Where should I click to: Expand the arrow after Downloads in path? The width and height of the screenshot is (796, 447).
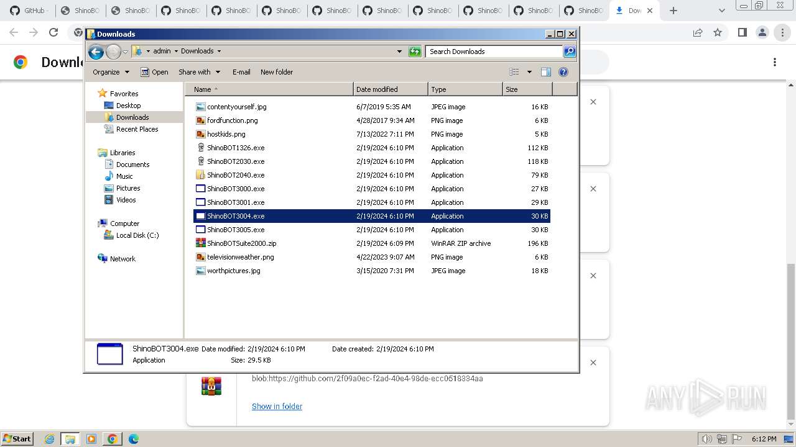(x=219, y=52)
